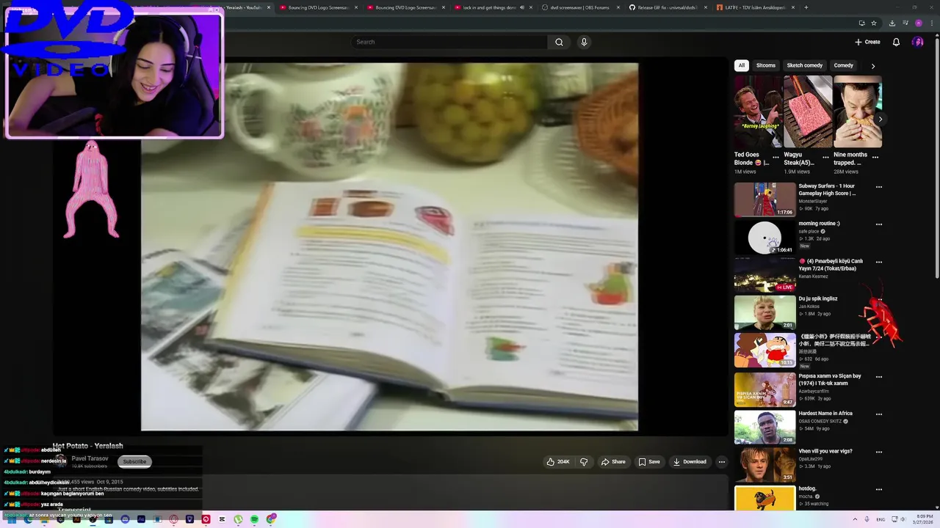The image size is (940, 528).
Task: Open morning routine :) video
Action: pos(764,238)
